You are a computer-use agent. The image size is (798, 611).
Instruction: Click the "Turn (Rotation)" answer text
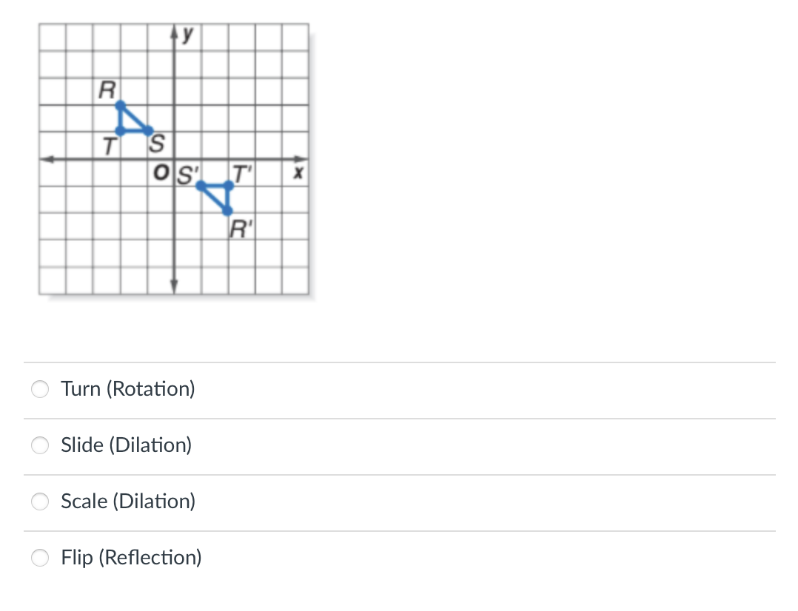[x=127, y=389]
